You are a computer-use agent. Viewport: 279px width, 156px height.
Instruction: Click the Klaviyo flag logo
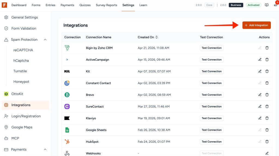[x=67, y=118]
